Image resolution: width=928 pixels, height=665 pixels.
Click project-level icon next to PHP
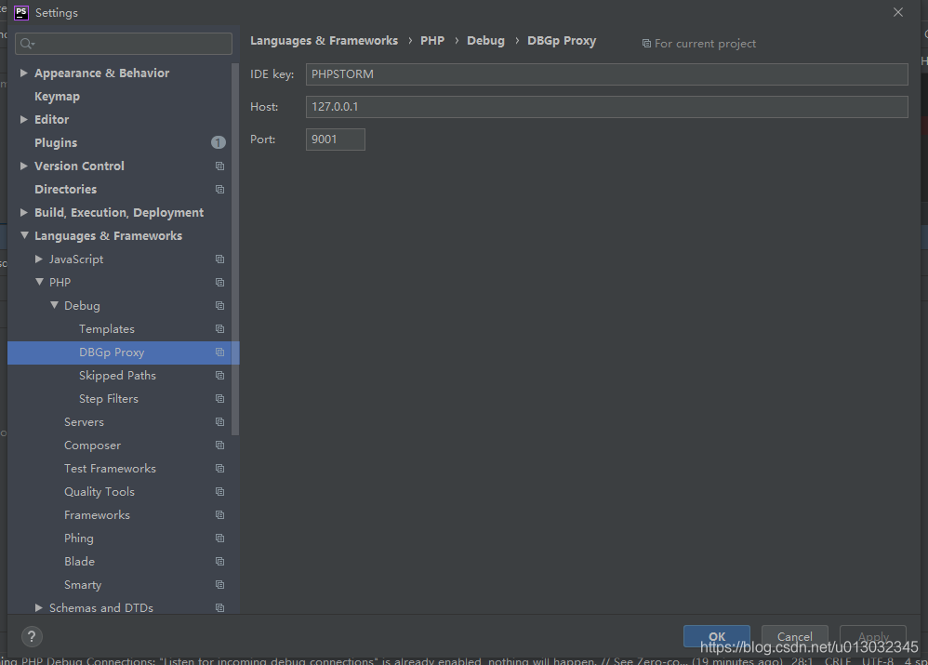click(x=219, y=283)
